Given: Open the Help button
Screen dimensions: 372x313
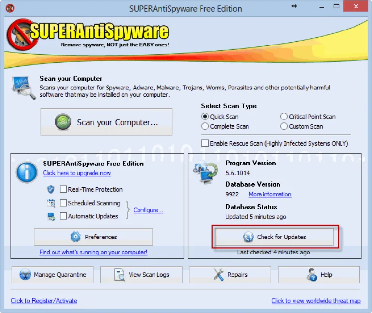Looking at the screenshot, I should [319, 275].
